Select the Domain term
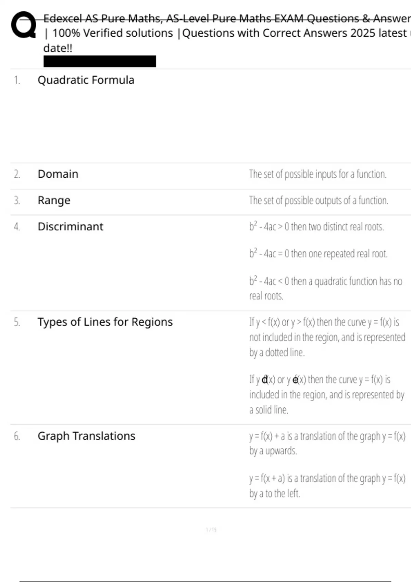Viewport: 411px width, 582px height. point(58,174)
